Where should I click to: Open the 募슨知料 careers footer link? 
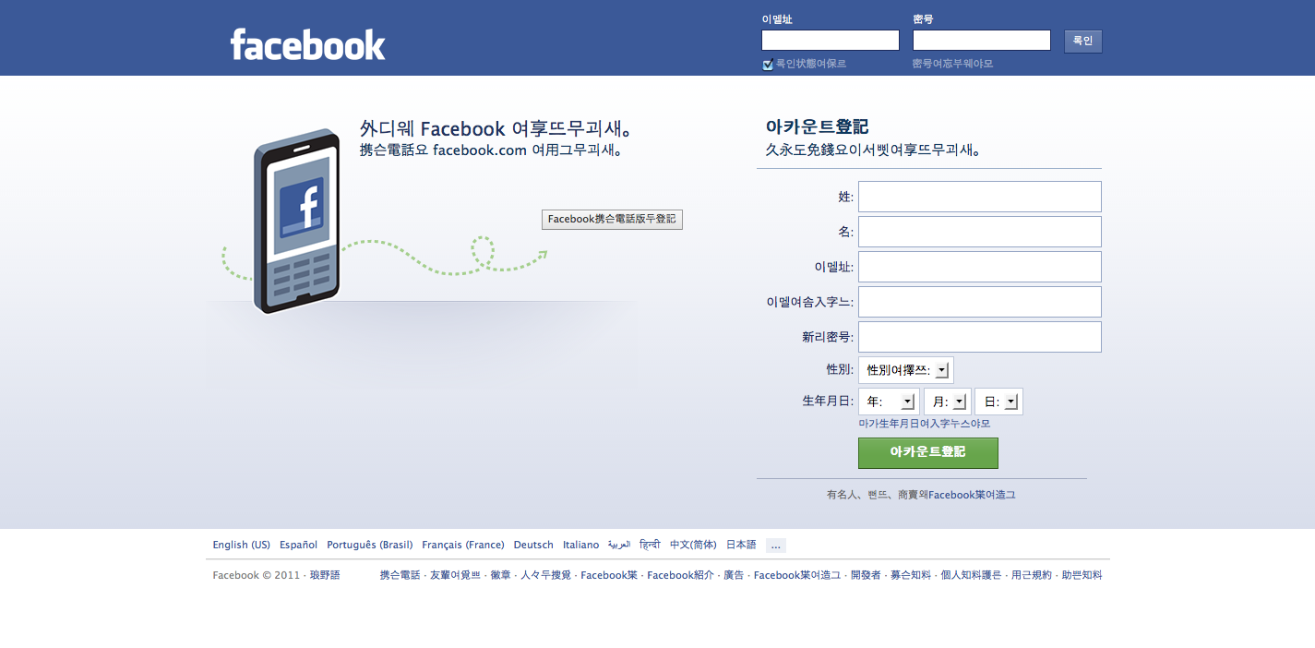[911, 575]
